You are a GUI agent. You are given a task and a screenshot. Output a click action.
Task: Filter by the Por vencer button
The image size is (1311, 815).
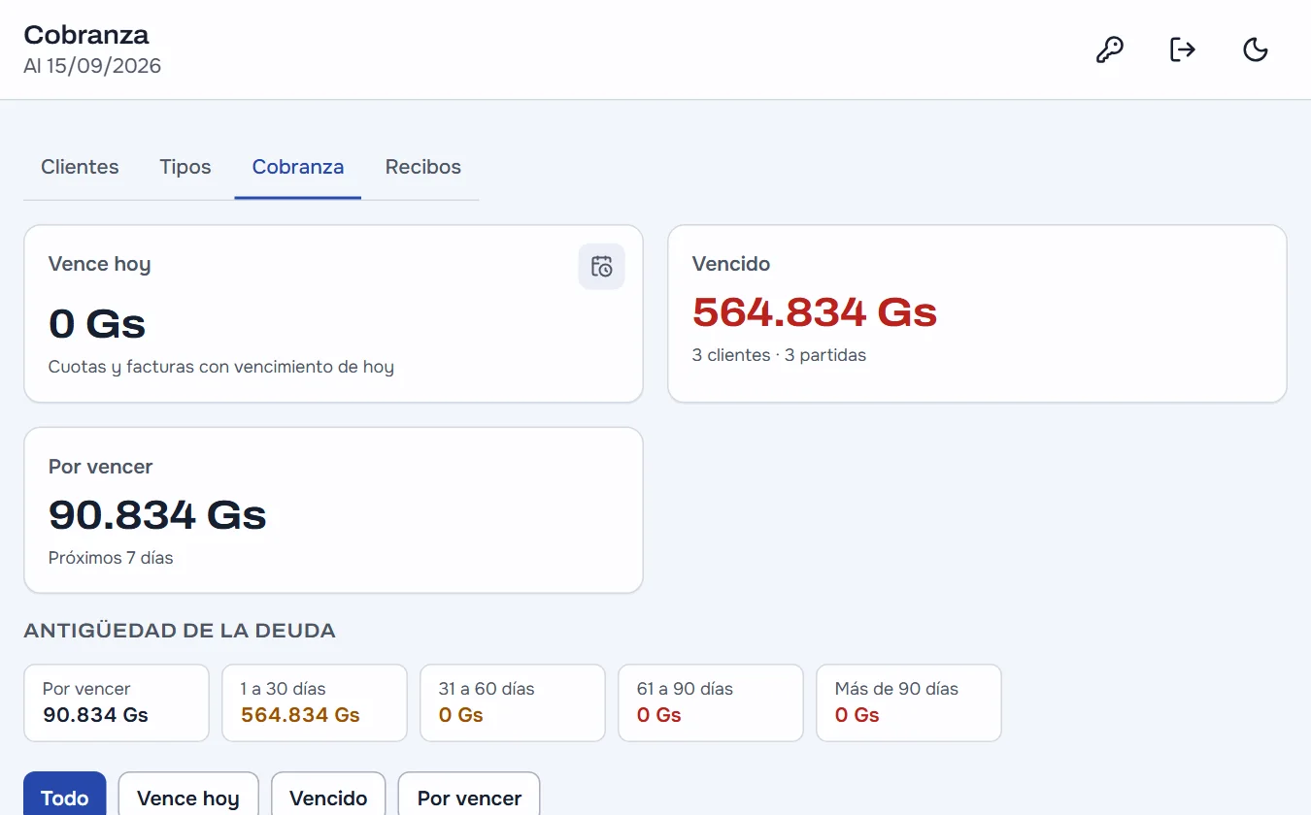point(469,798)
